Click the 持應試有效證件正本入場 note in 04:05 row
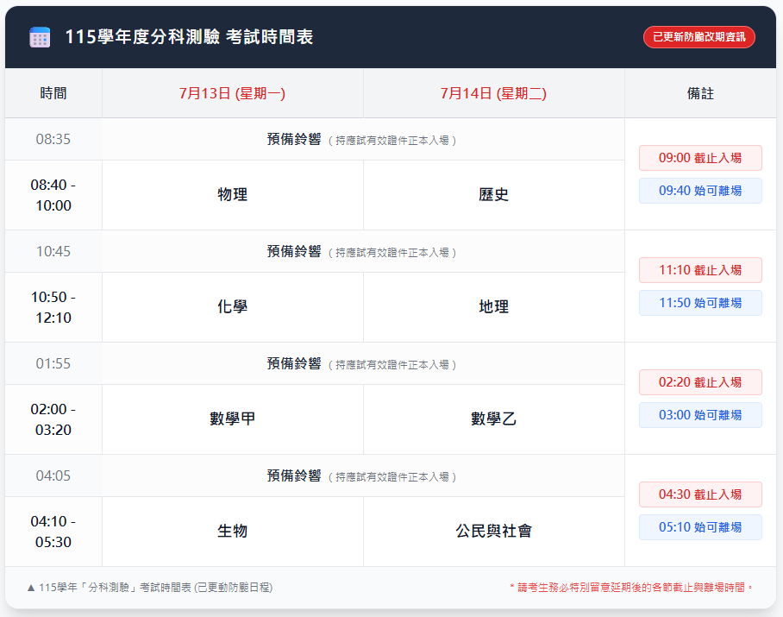This screenshot has width=783, height=617. click(392, 477)
